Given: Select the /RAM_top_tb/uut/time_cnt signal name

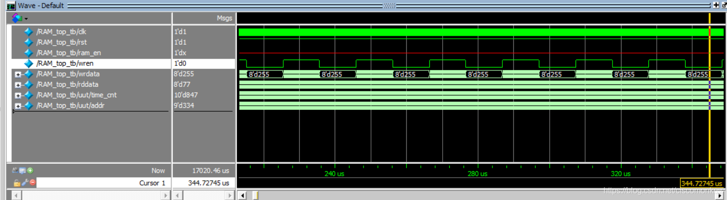Looking at the screenshot, I should point(76,95).
